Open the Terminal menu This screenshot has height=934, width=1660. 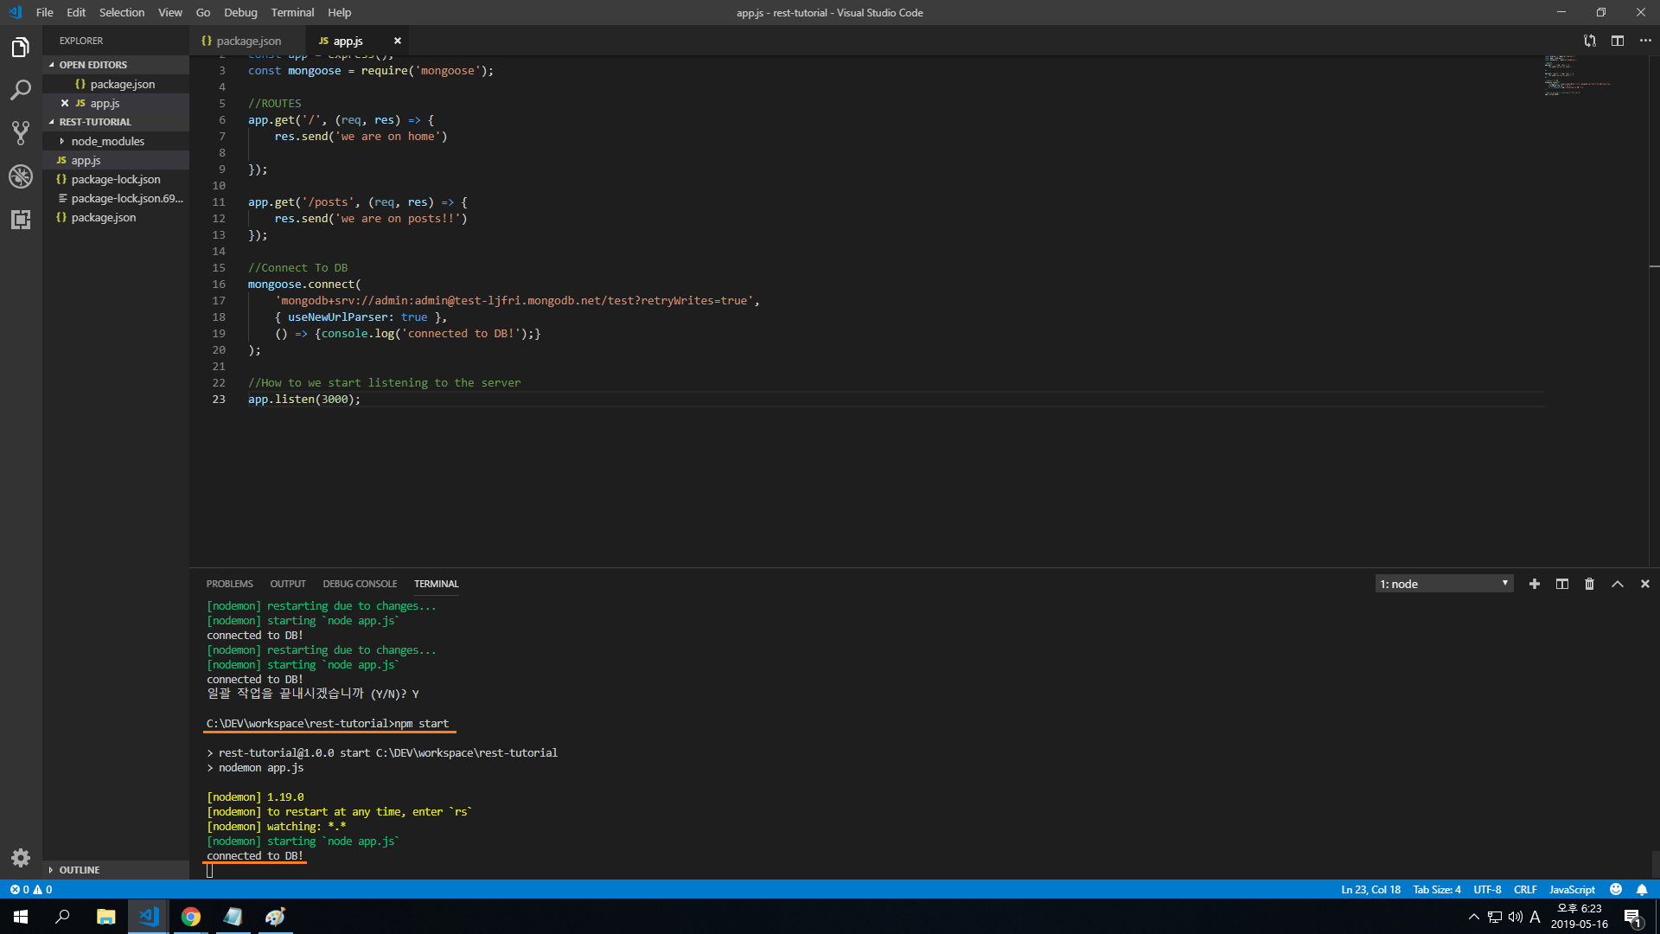tap(292, 12)
